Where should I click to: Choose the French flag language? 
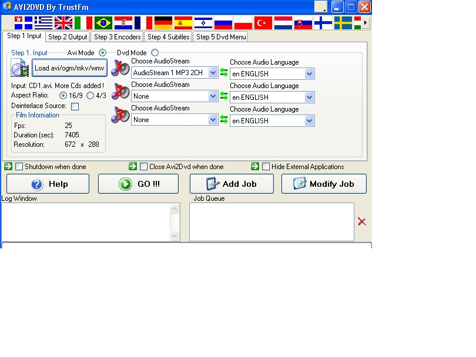point(143,23)
